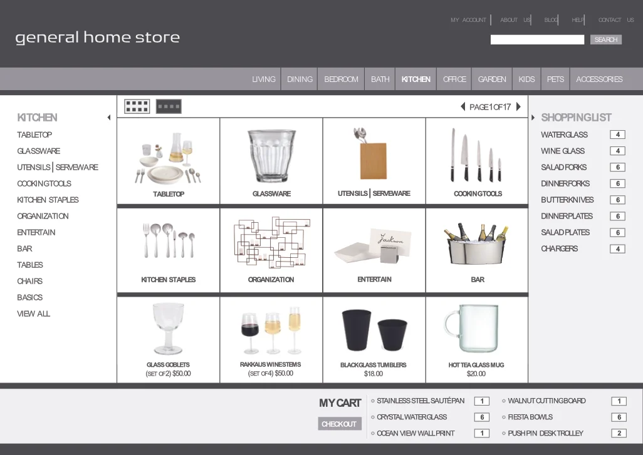643x455 pixels.
Task: Toggle marker next to WALNUT CUTTING BOARD
Action: click(503, 401)
